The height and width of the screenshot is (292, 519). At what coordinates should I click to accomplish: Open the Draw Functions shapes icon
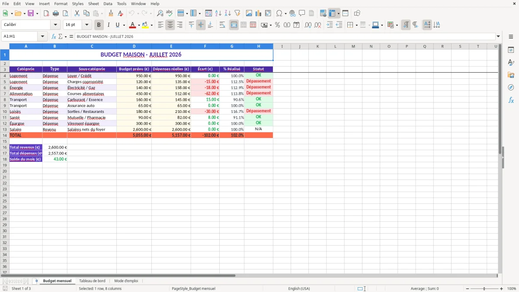[357, 13]
